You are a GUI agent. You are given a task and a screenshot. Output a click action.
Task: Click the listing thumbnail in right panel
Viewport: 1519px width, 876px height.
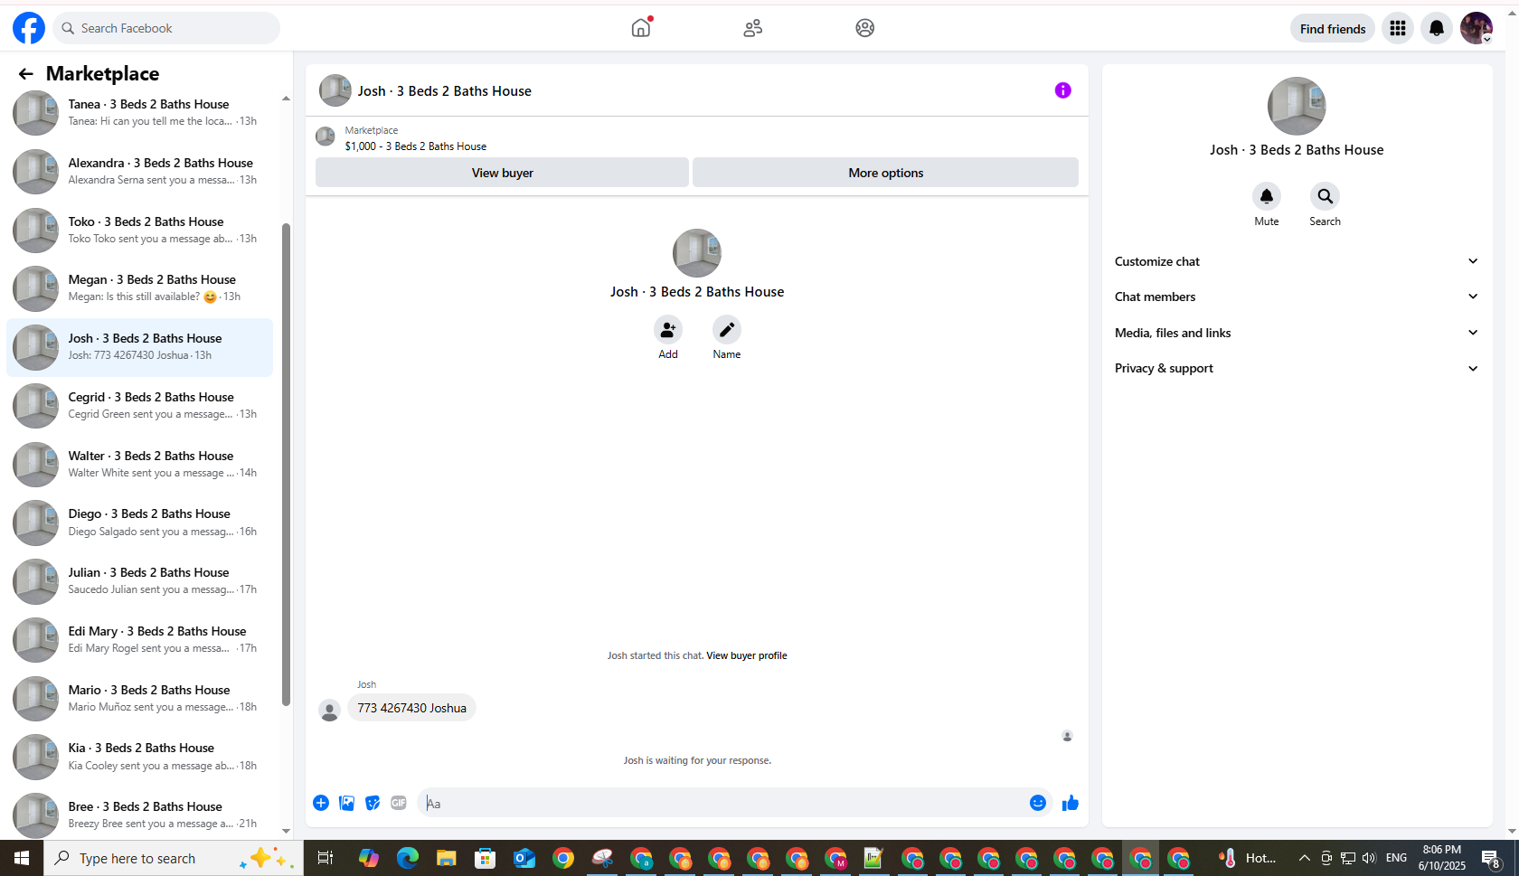click(x=1297, y=106)
